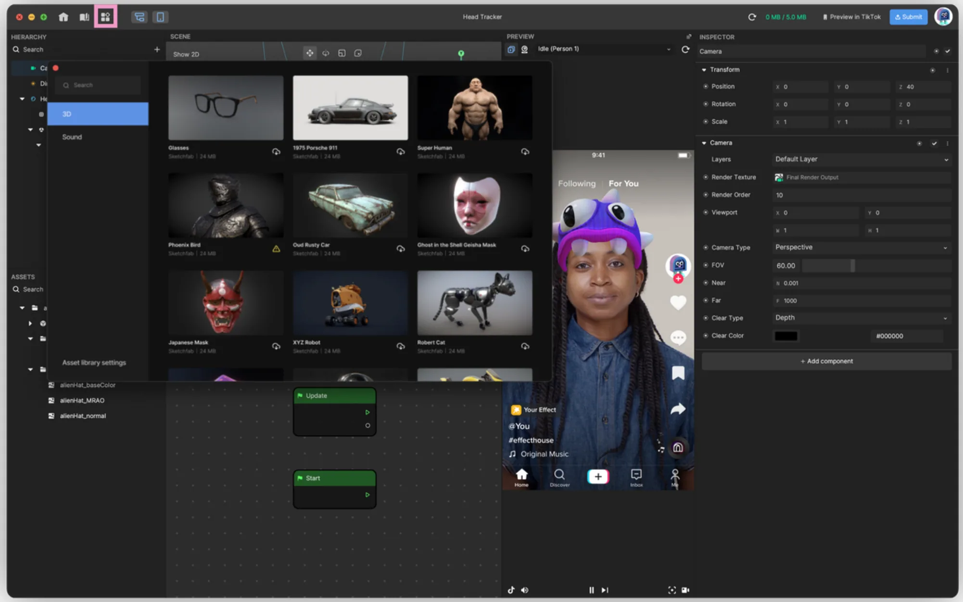
Task: Mute the preview sound
Action: [525, 590]
